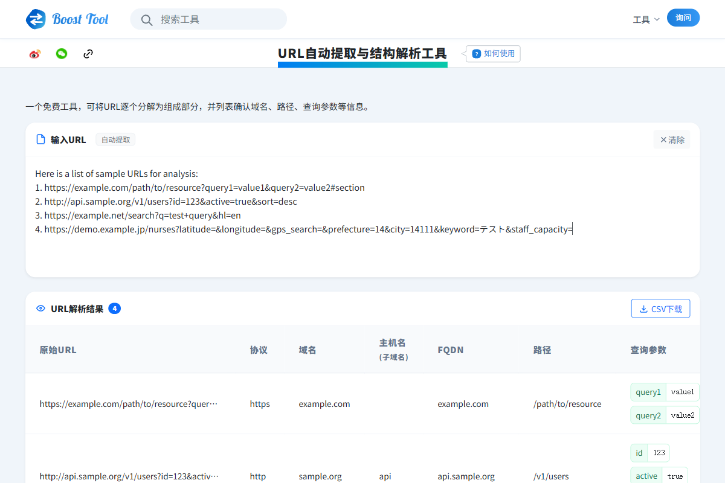Click the value2 parameter value
This screenshot has height=483, width=725.
pos(683,415)
